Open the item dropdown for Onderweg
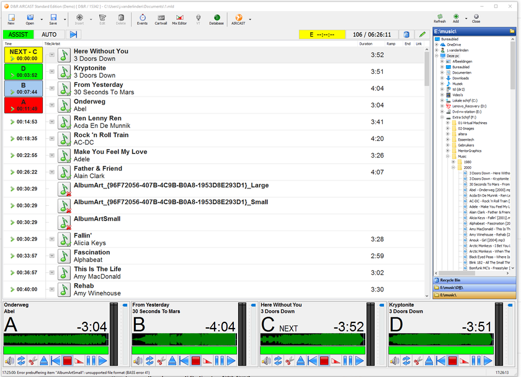 point(52,105)
